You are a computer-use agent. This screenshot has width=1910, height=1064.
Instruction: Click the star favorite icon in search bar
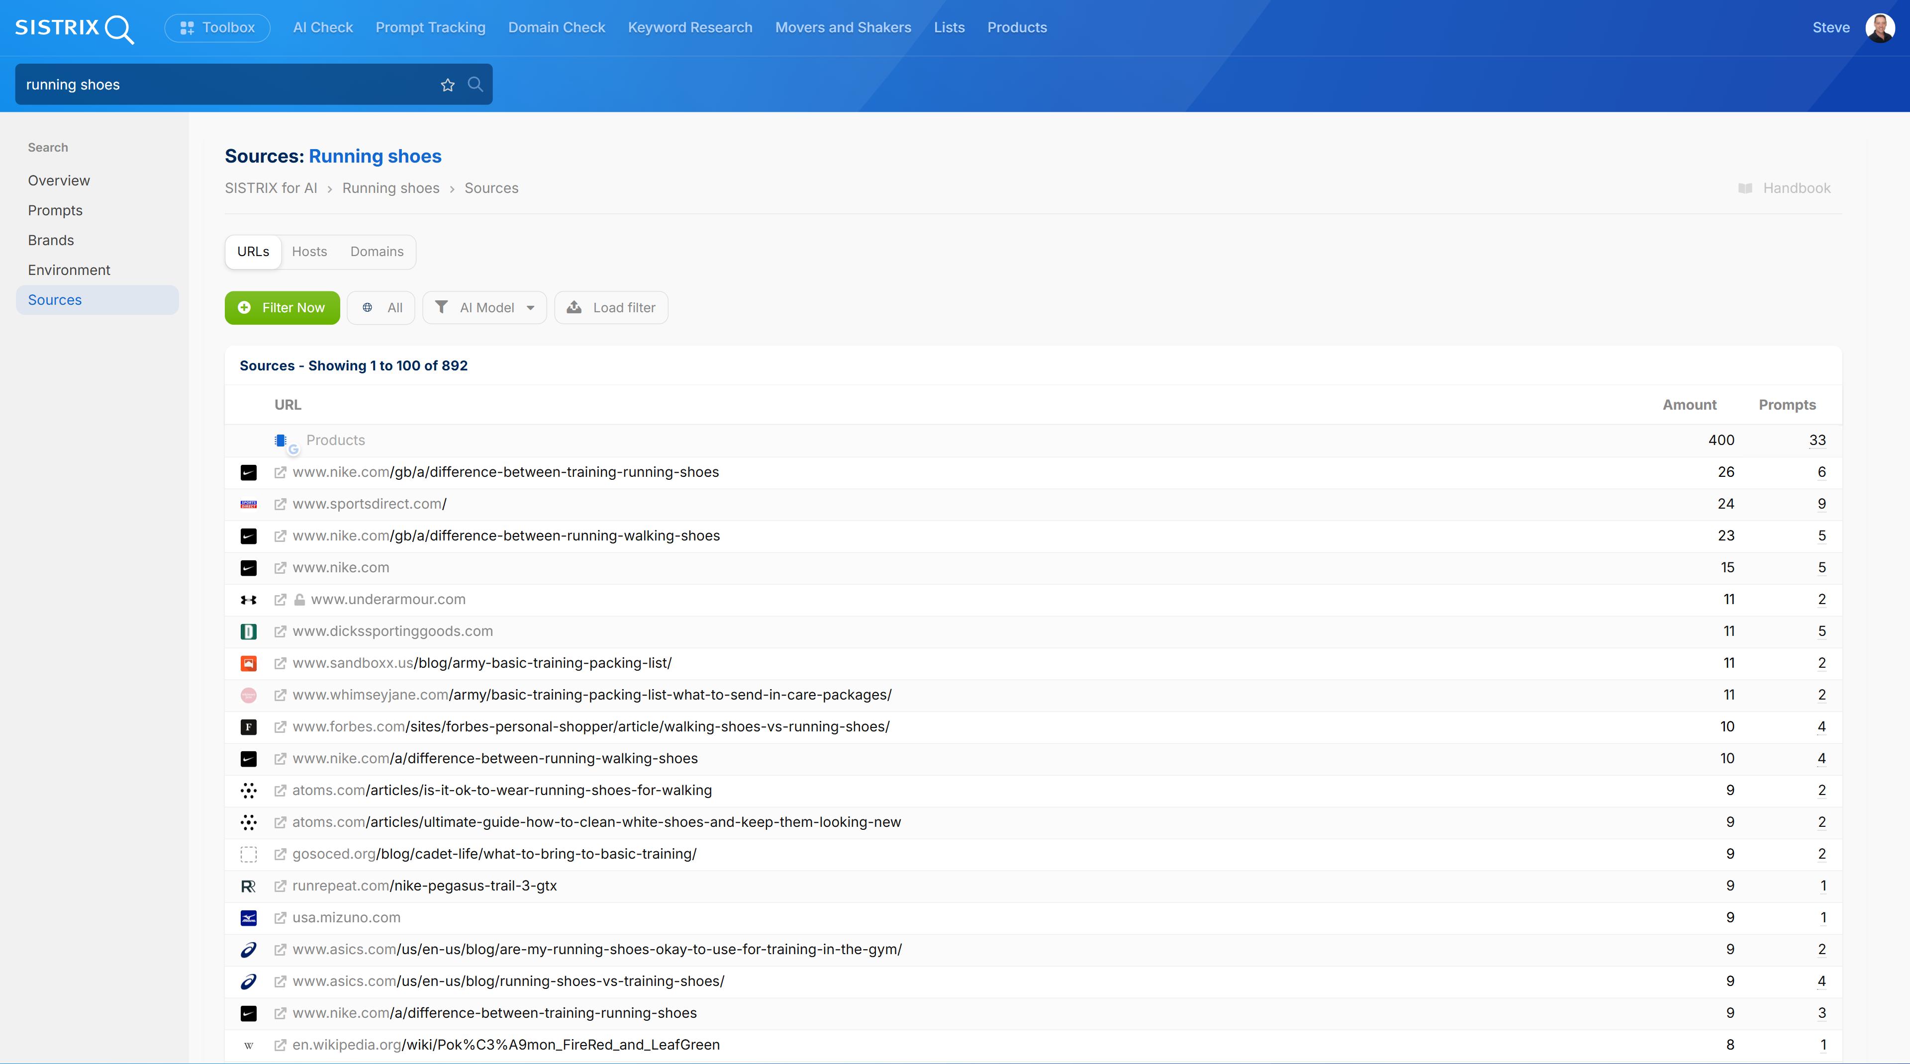pos(447,85)
